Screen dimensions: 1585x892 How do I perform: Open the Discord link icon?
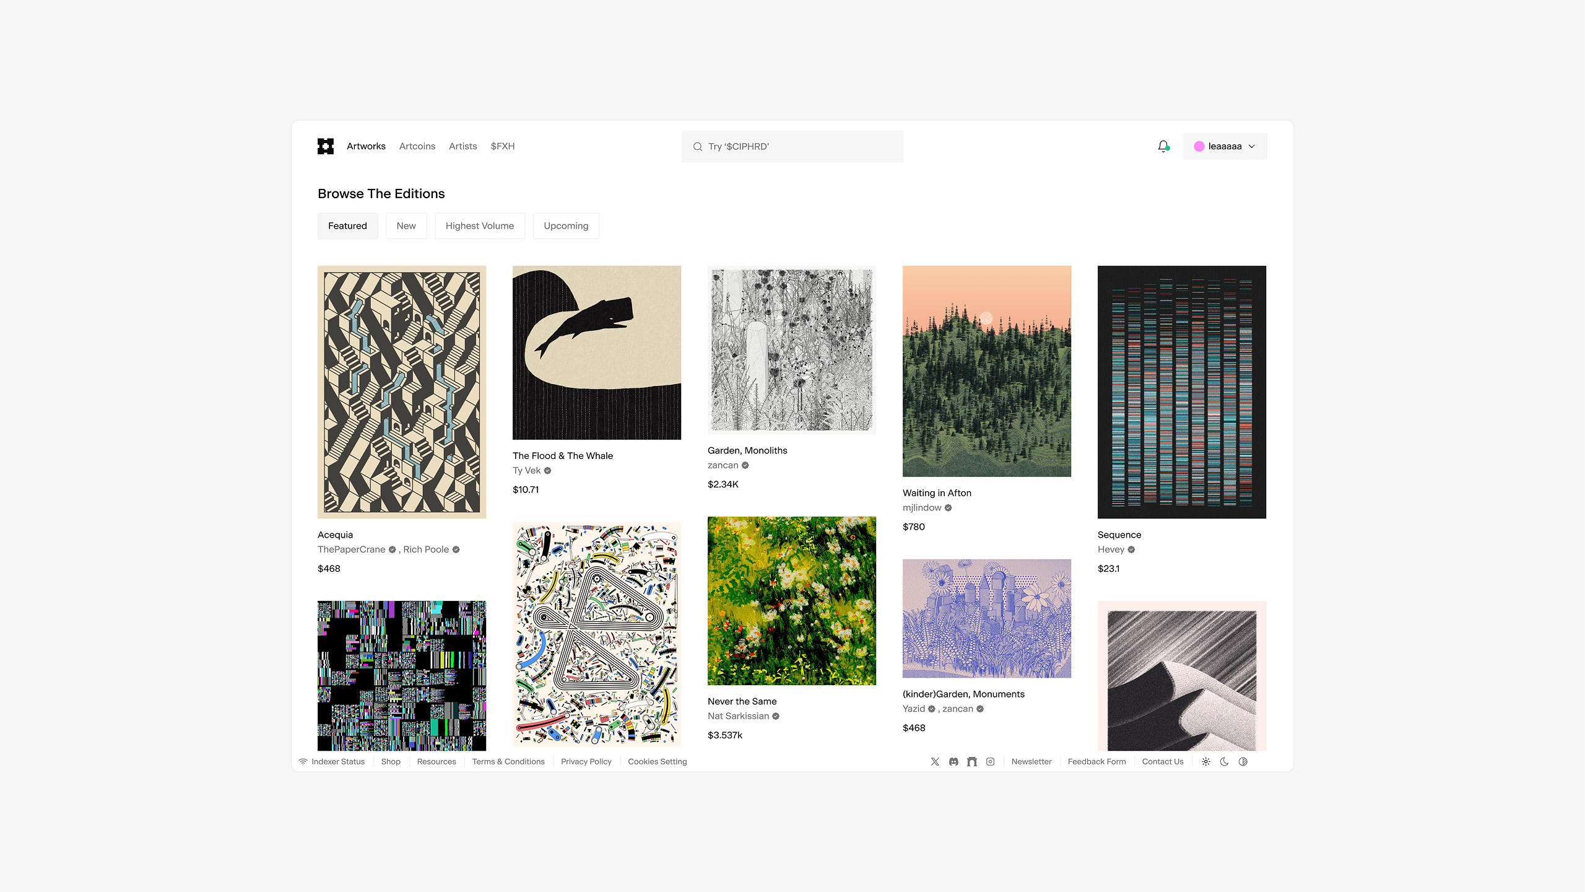(953, 762)
